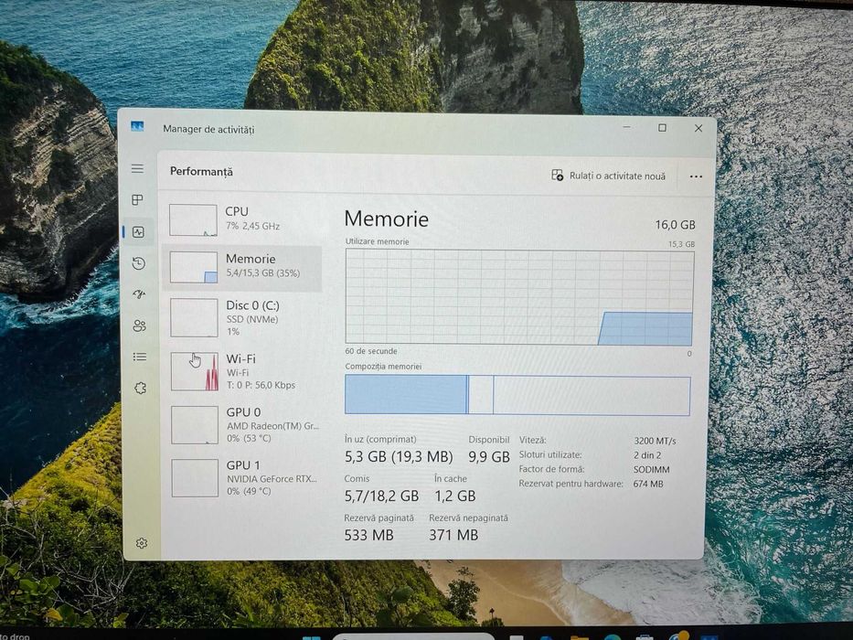Open the three-dots more options menu
Viewport: 853px width, 640px height.
[696, 176]
